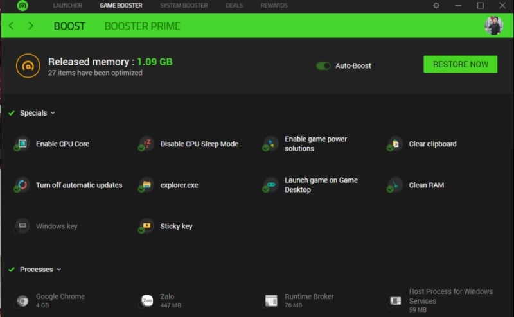Click the Sticky key icon
Screen dimensions: 514x317
pyautogui.click(x=146, y=226)
